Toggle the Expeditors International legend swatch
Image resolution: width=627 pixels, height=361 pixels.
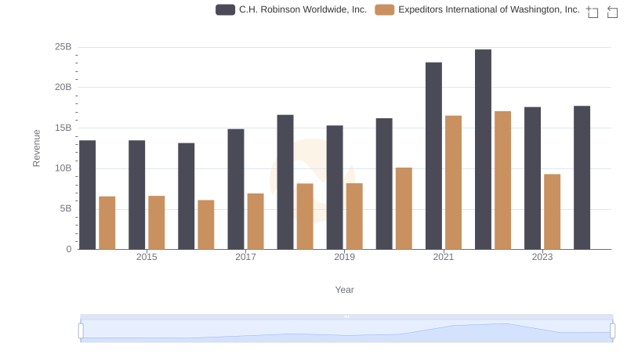pos(384,9)
